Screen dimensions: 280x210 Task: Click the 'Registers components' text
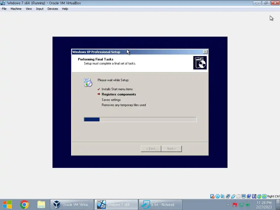click(119, 94)
